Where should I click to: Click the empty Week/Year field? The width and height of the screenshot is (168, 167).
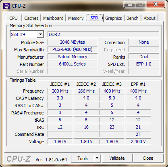[144, 71]
